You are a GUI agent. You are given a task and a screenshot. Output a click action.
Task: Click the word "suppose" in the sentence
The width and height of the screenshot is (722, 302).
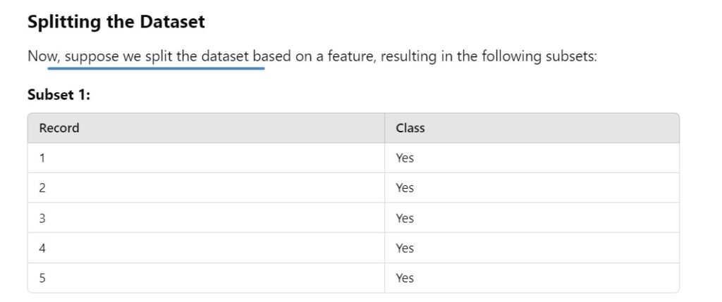[x=92, y=56]
